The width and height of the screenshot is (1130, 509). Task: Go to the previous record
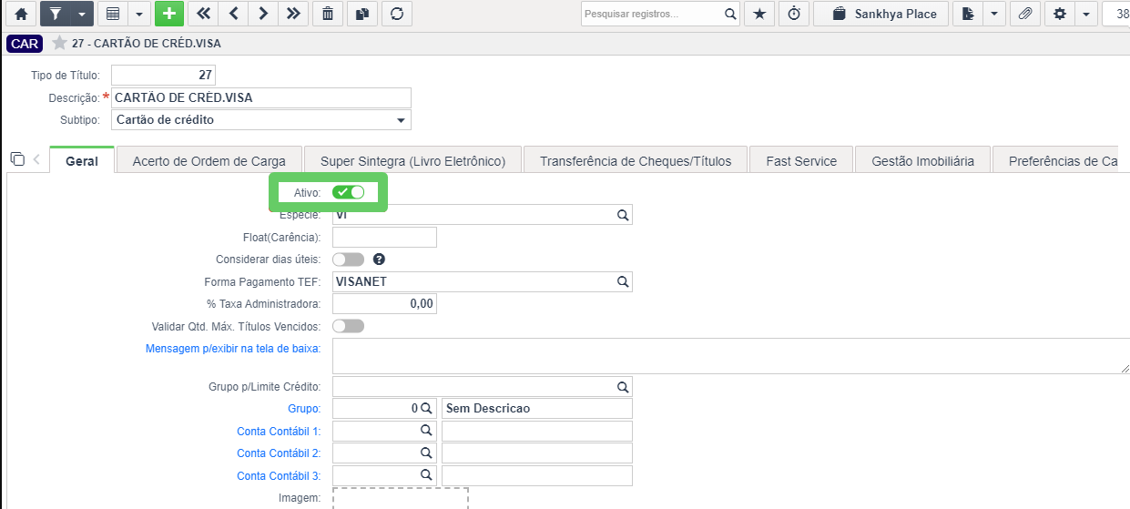pyautogui.click(x=234, y=14)
